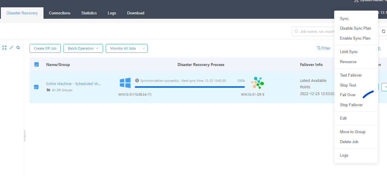Choose Stop Test from the menu
The image size is (387, 176).
coord(356,85)
